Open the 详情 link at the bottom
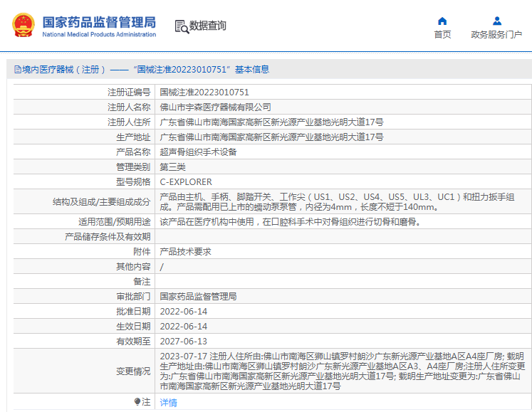Screen dimensions: 532x412 (168, 402)
